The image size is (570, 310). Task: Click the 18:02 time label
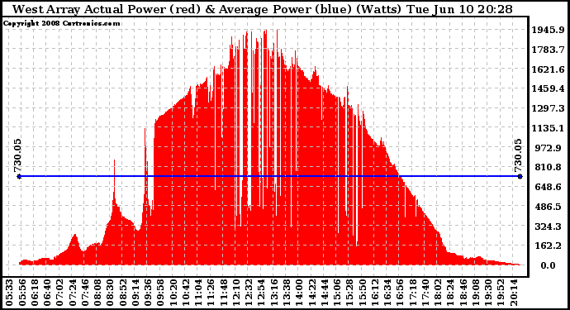click(x=437, y=293)
